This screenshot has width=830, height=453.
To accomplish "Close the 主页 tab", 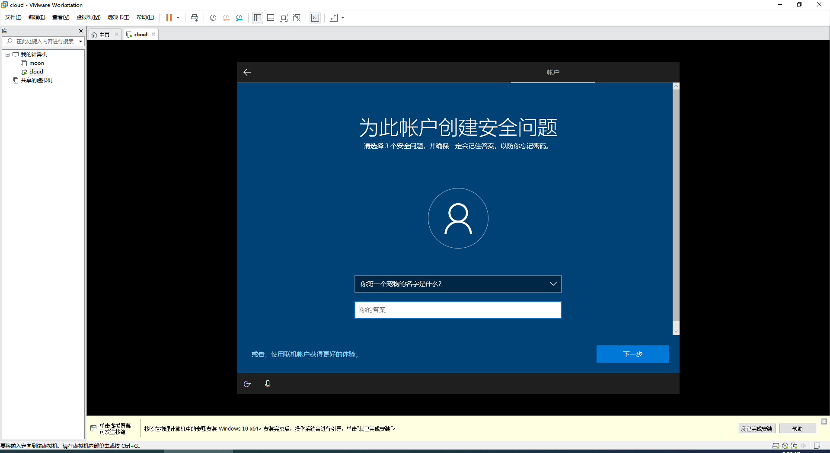I will coord(117,34).
